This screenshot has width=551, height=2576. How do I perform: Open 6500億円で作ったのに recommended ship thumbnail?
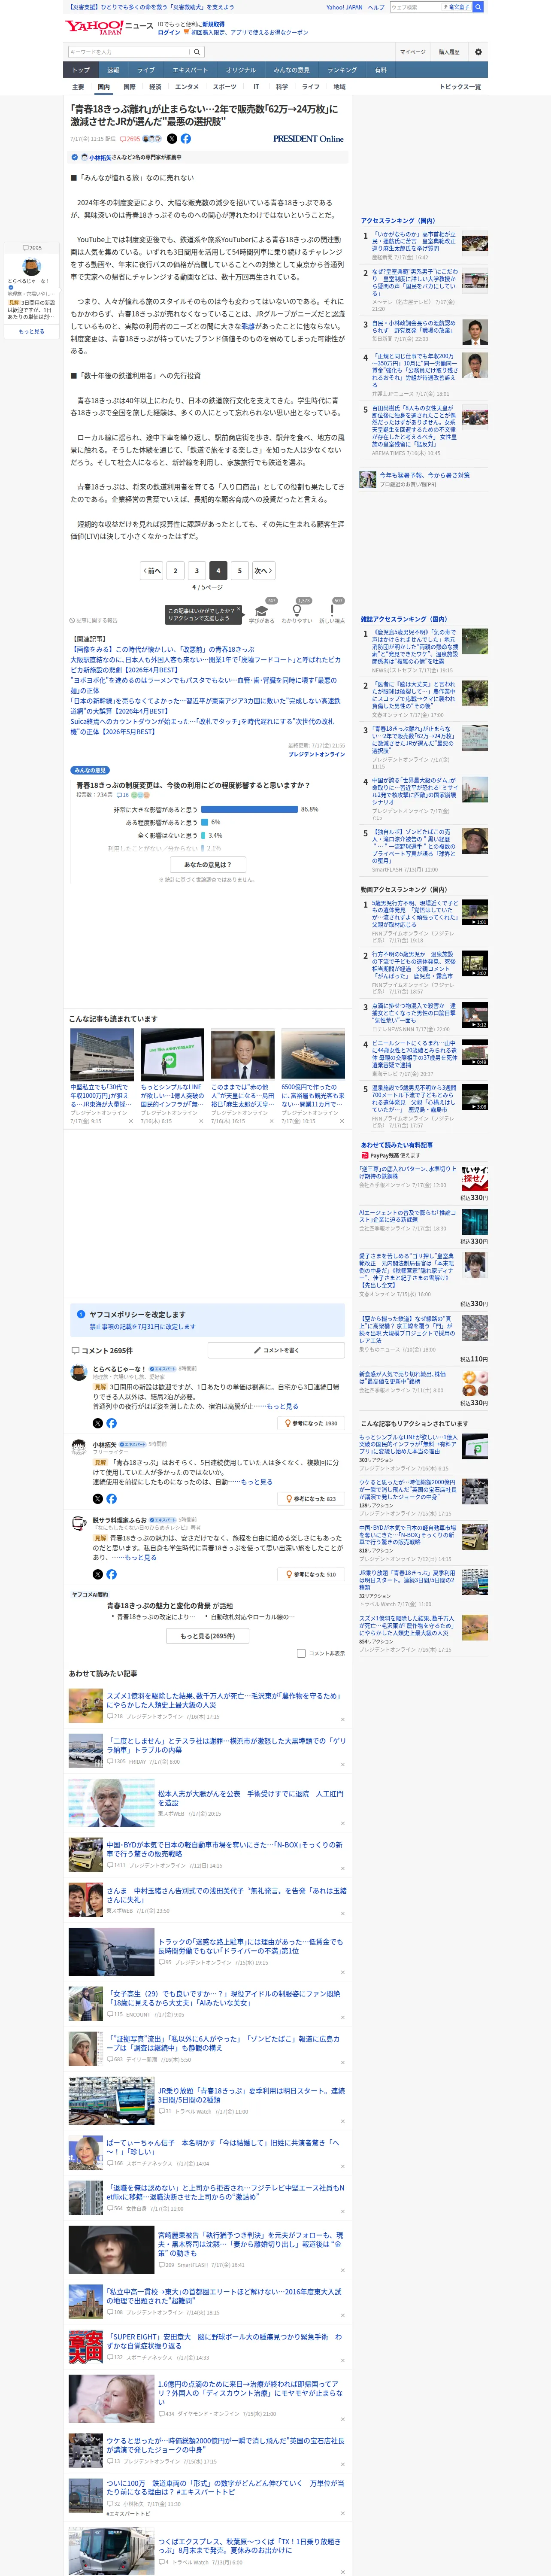(x=313, y=1054)
